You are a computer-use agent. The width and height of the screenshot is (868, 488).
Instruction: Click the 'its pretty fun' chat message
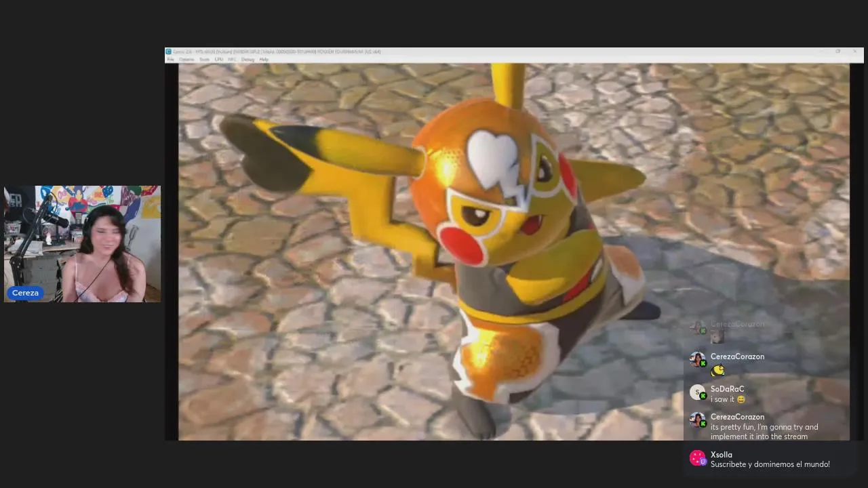click(x=764, y=432)
